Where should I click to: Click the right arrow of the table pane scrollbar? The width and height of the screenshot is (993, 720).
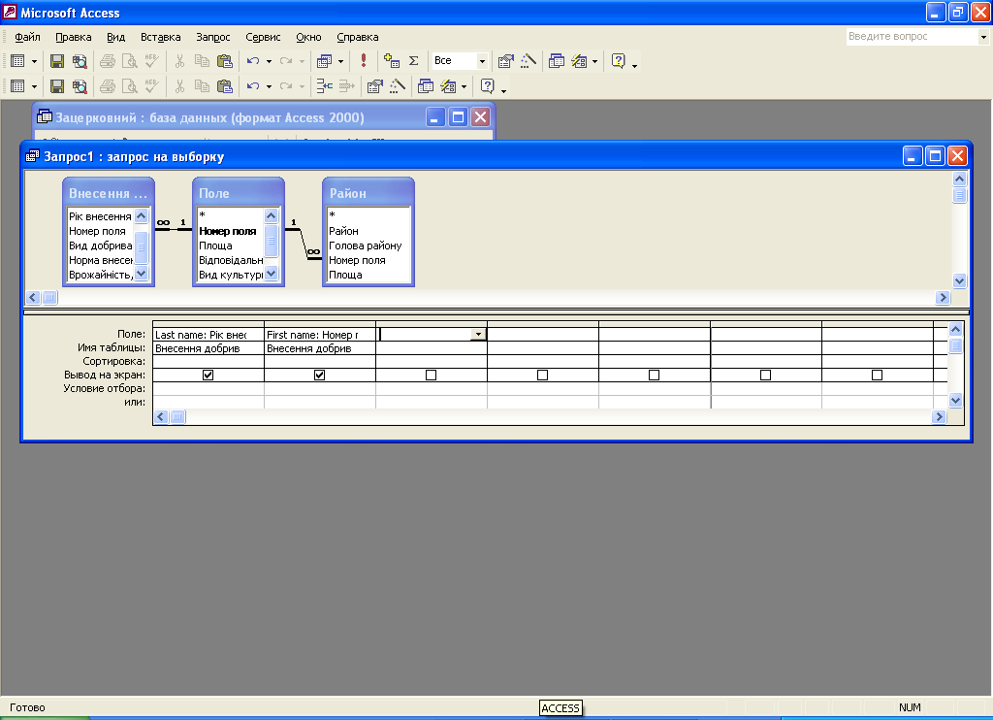(943, 297)
